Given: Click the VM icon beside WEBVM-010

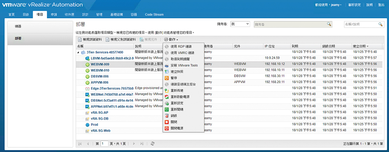Looking at the screenshot, I should pyautogui.click(x=87, y=71).
